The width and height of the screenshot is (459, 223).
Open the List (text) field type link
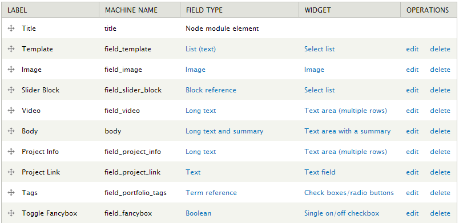point(200,49)
